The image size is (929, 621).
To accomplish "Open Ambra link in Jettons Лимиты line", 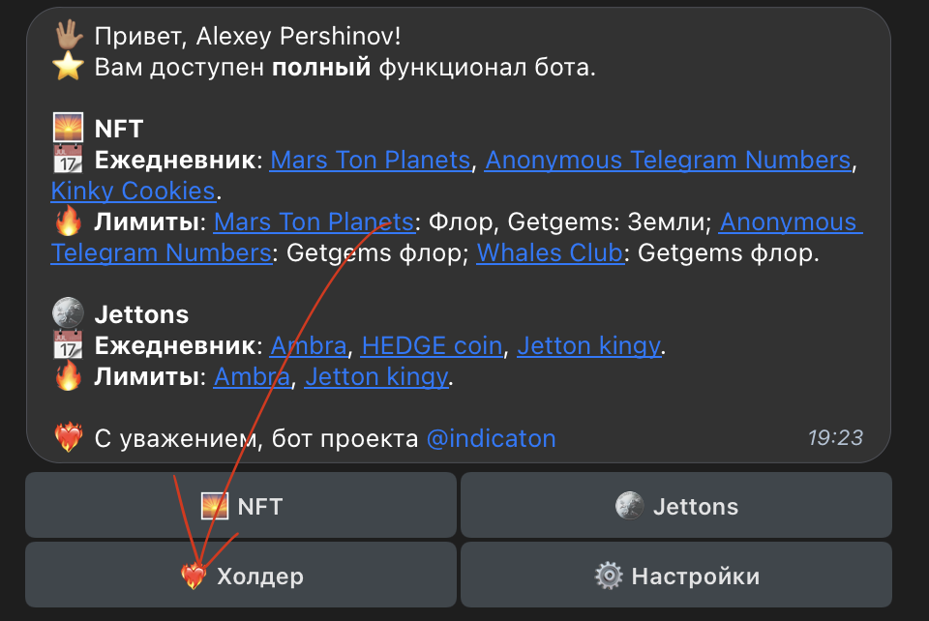I will (252, 377).
